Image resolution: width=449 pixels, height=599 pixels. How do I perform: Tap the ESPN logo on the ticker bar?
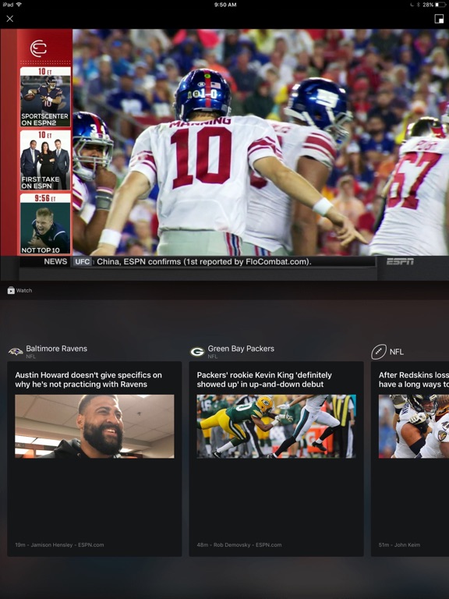click(x=400, y=261)
